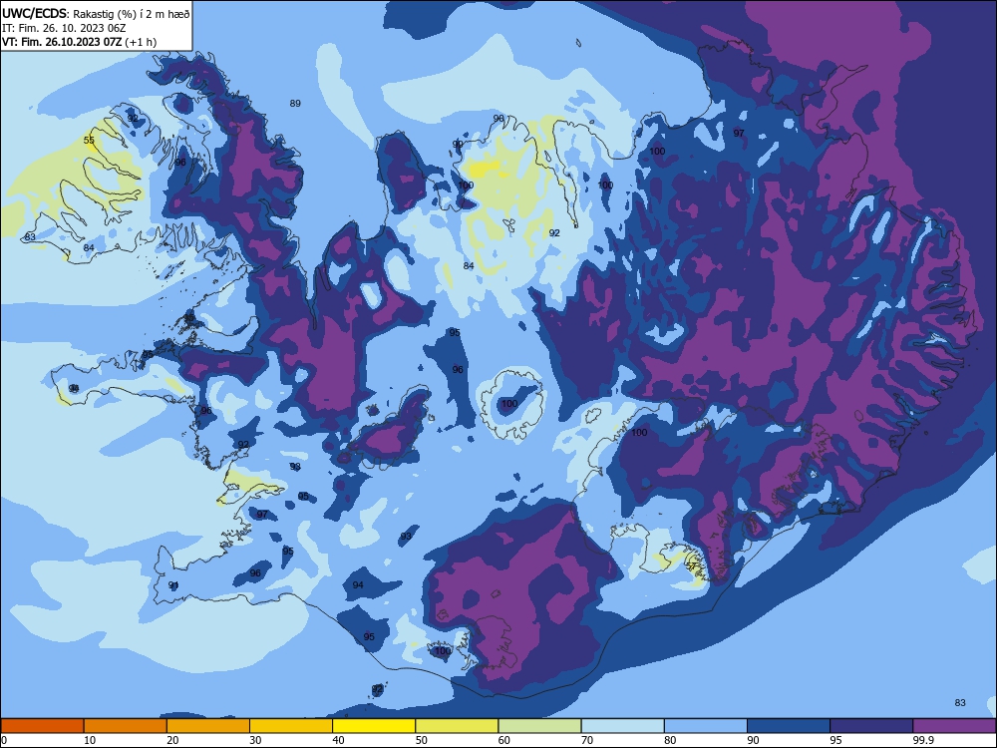The width and height of the screenshot is (997, 748).
Task: Select the light blue 80–90 legend swatch
Action: [706, 726]
